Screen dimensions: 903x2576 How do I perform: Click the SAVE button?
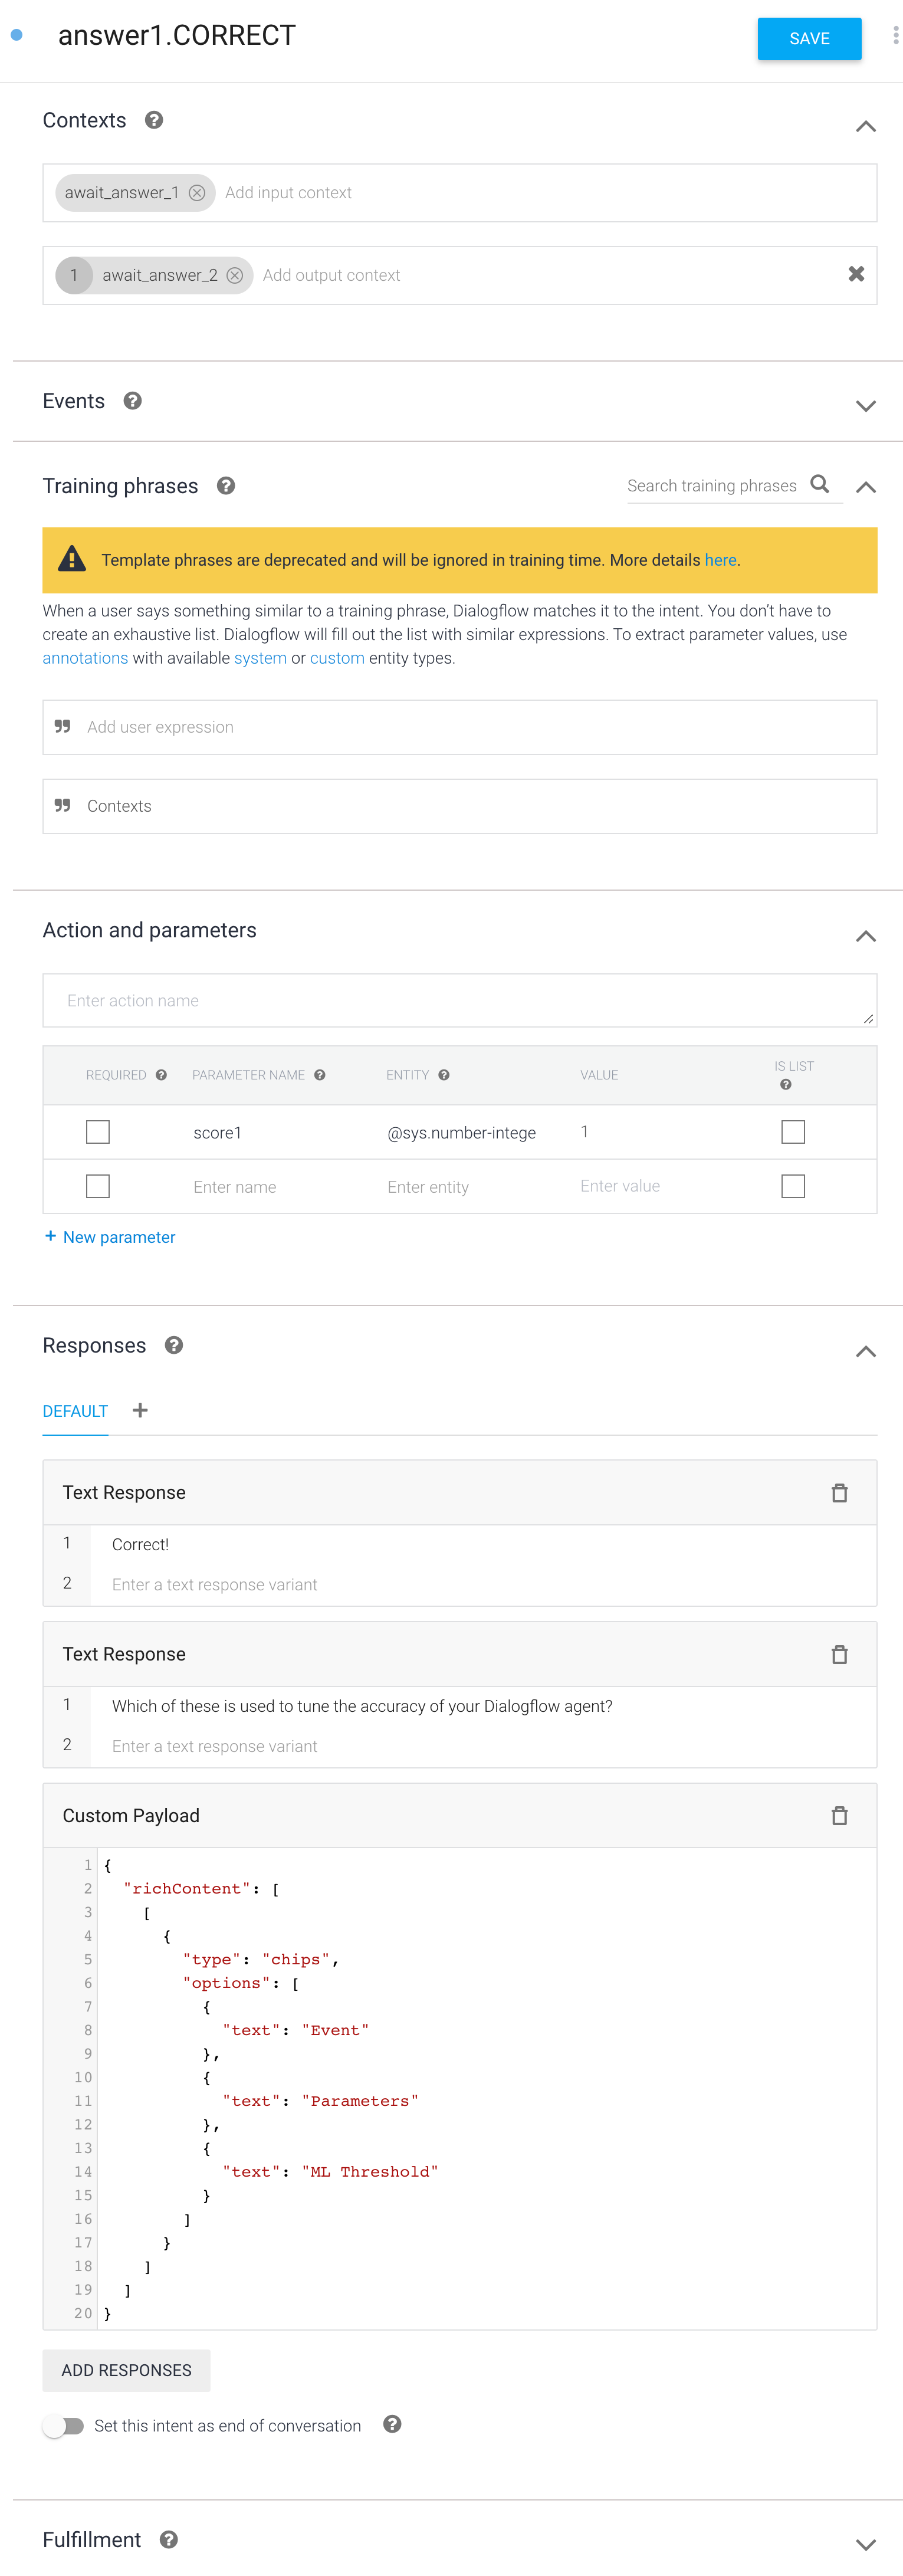[x=809, y=39]
